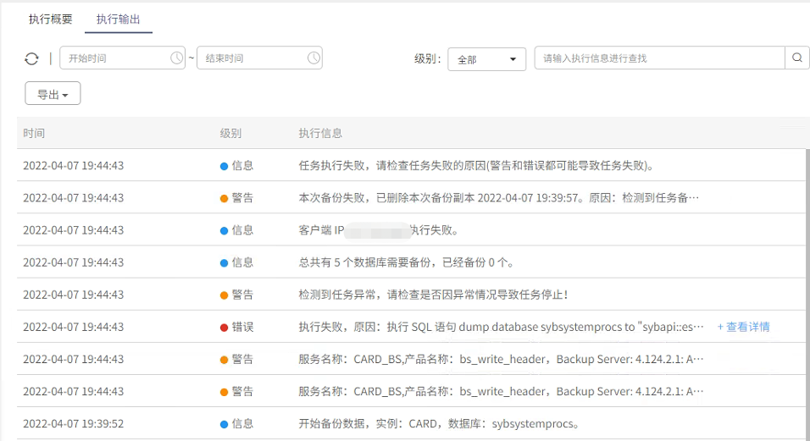The width and height of the screenshot is (810, 441).
Task: Click the search magnifier icon
Action: pos(797,58)
